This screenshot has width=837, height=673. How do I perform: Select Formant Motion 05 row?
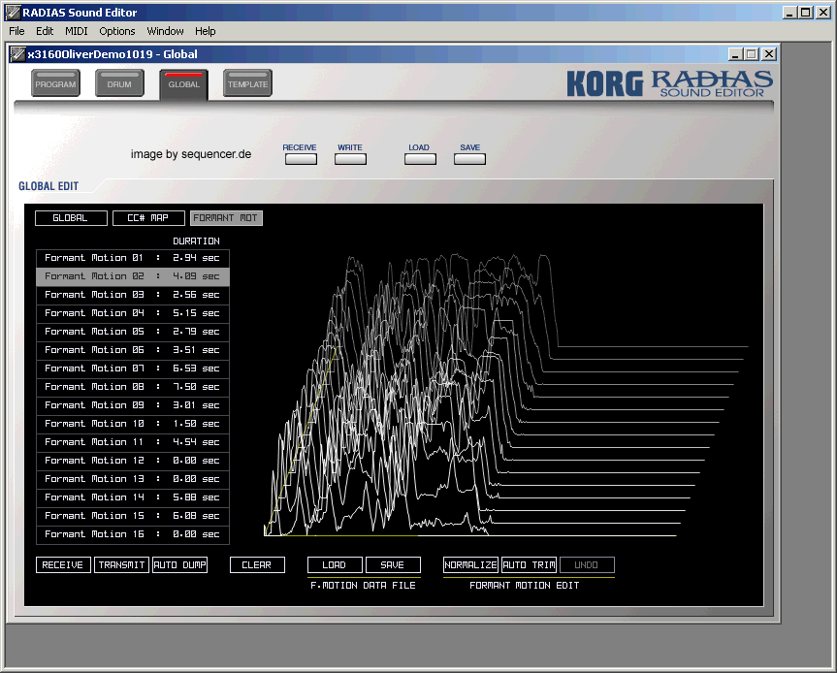coord(133,332)
